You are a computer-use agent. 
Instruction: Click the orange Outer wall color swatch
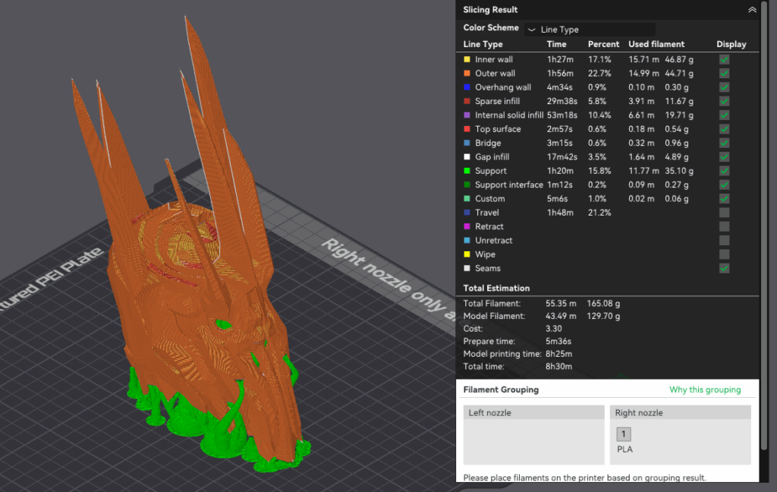(467, 74)
